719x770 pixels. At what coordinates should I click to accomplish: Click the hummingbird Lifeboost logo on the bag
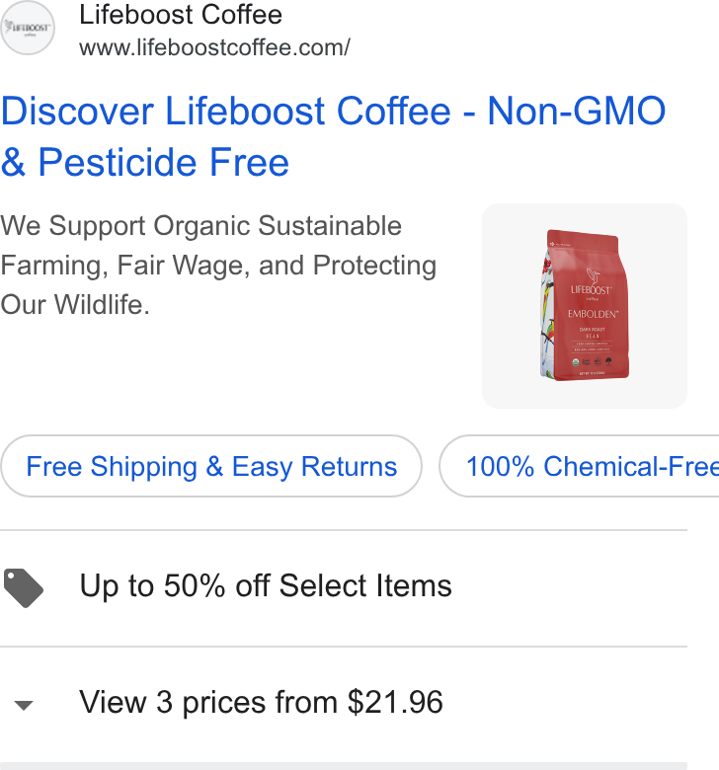[592, 282]
